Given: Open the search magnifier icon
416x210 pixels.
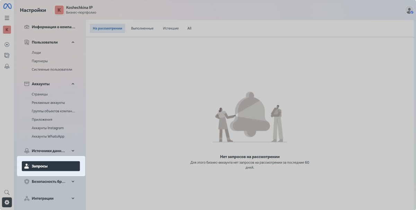Looking at the screenshot, I should (x=7, y=192).
